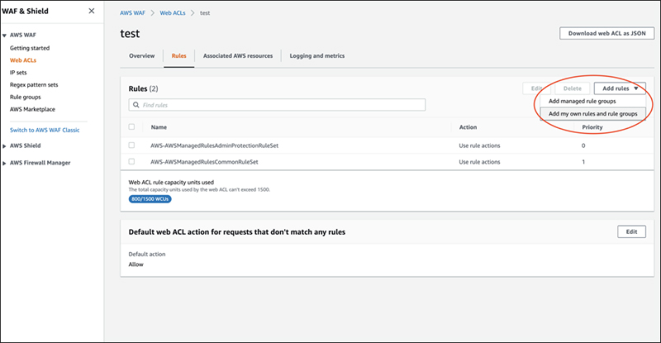The height and width of the screenshot is (343, 661).
Task: Check the AWS-AWSManagedRulesCommonRuleSet checkbox
Action: pos(132,162)
